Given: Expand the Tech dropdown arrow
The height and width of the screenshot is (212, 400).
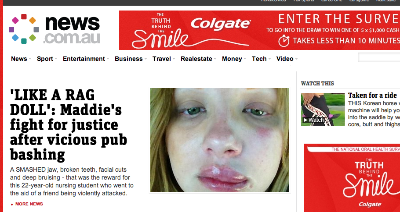Looking at the screenshot, I should coord(269,59).
